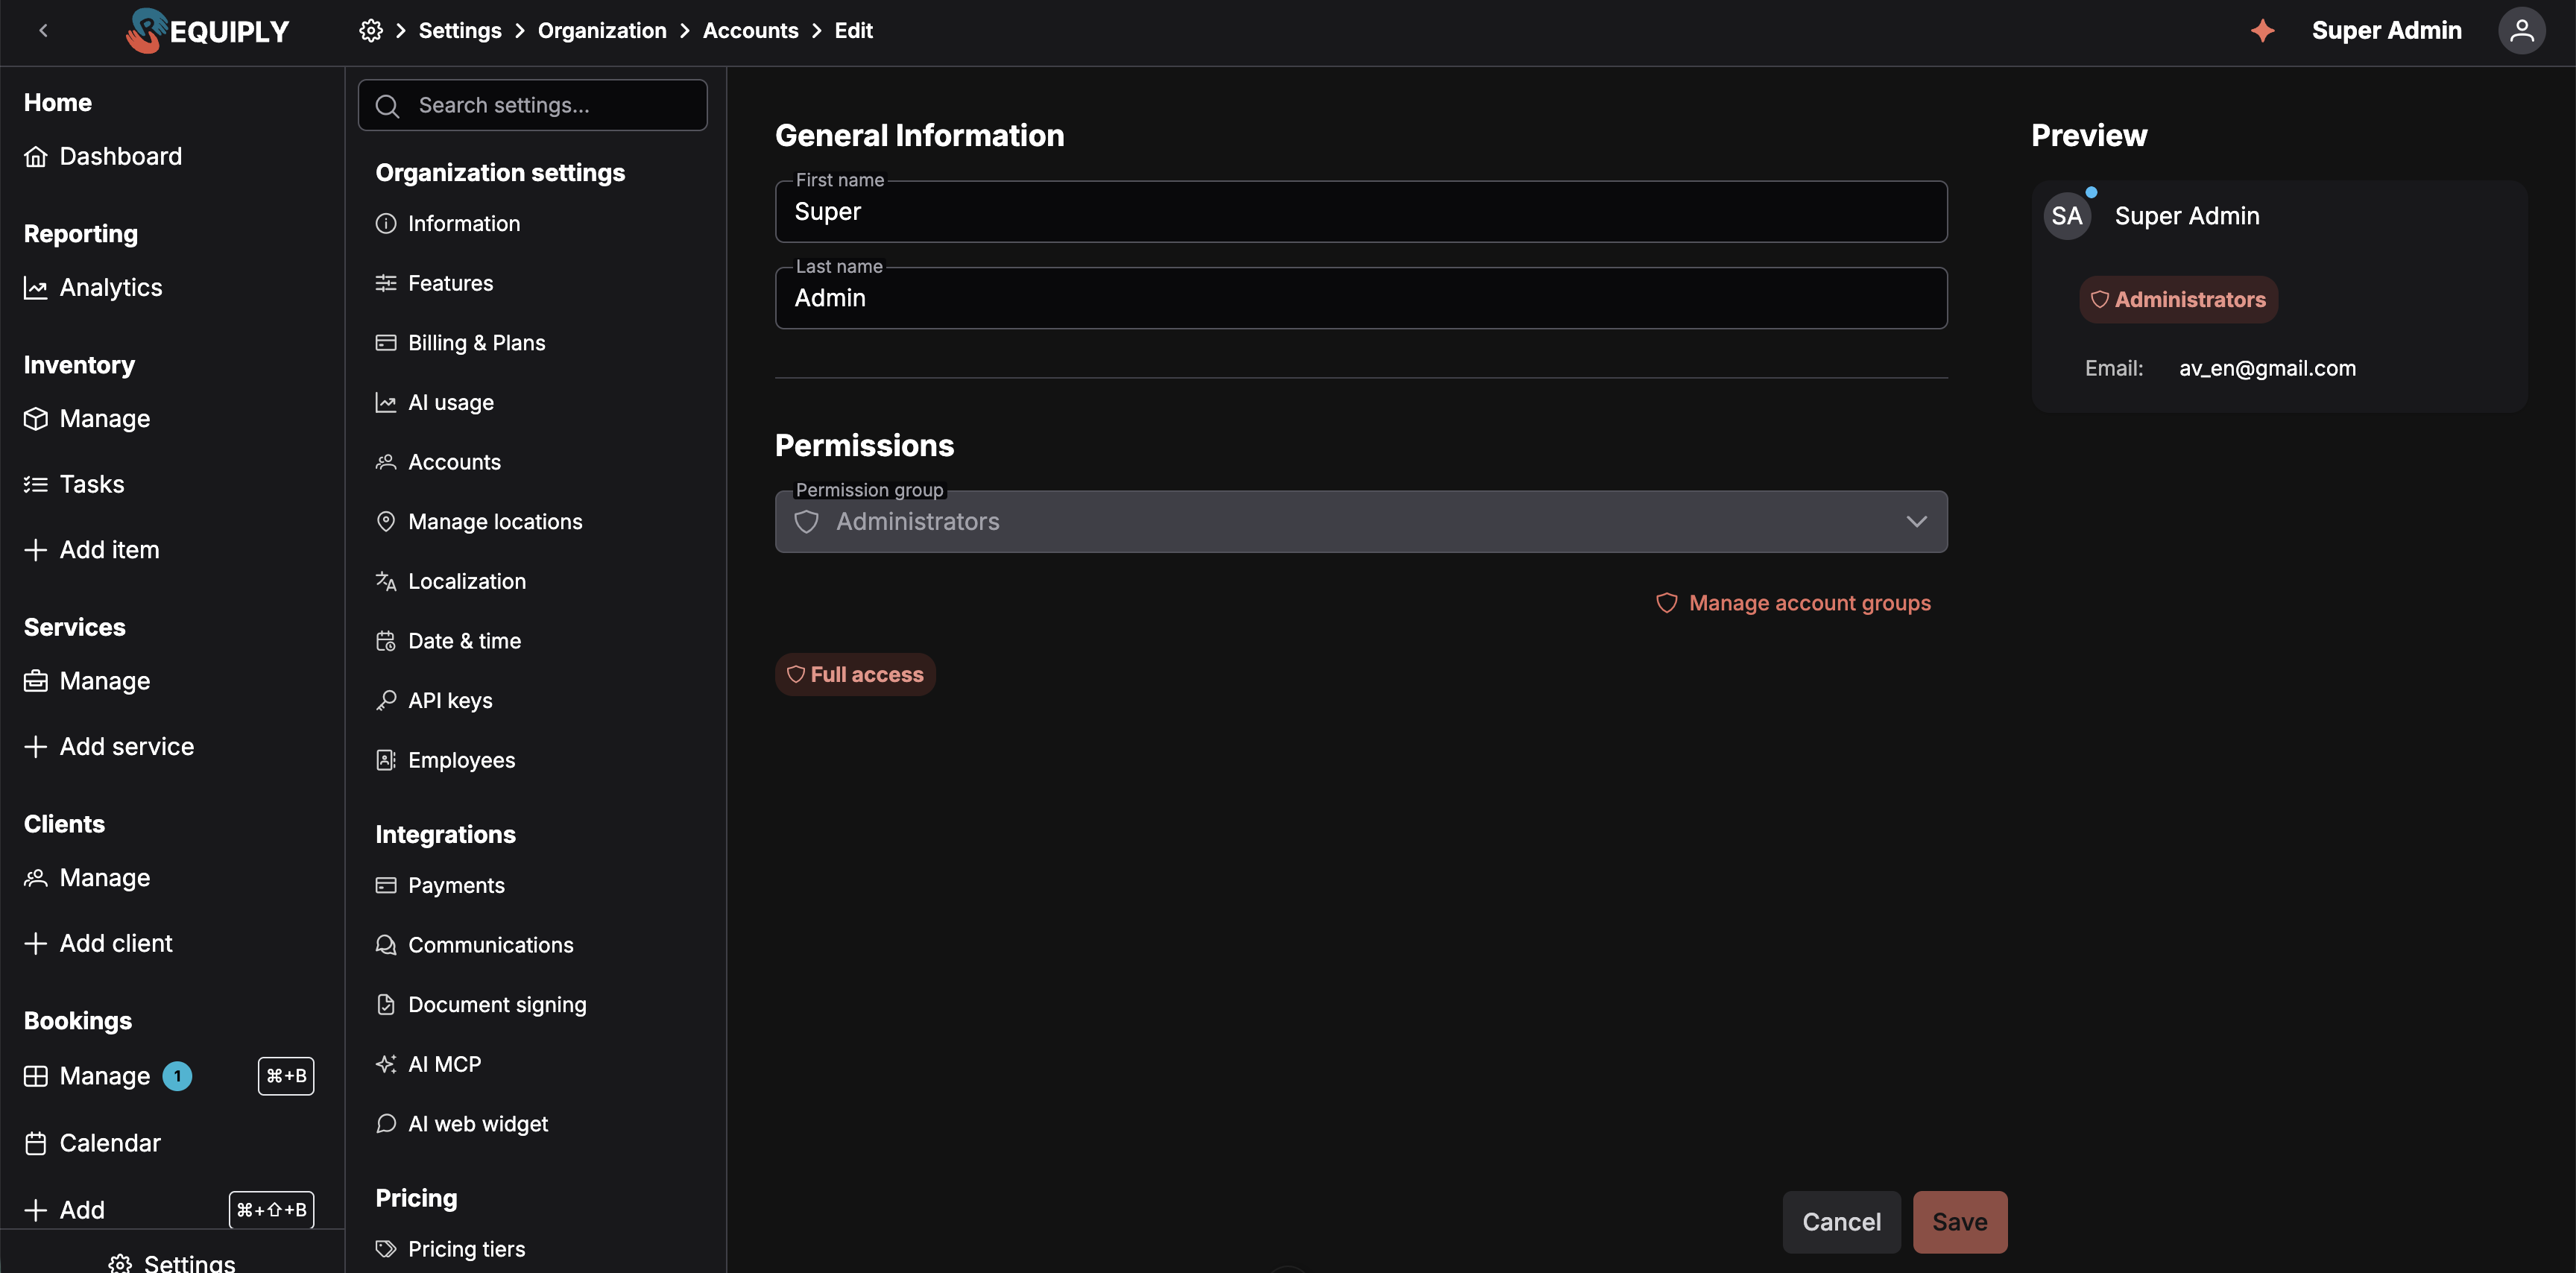
Task: Open Services Manage page
Action: coord(87,681)
